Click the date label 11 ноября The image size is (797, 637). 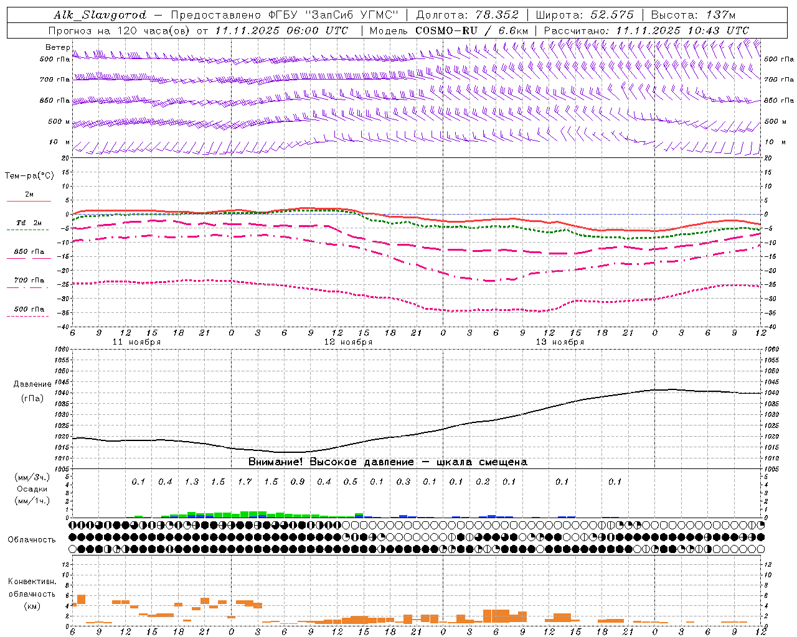(136, 342)
